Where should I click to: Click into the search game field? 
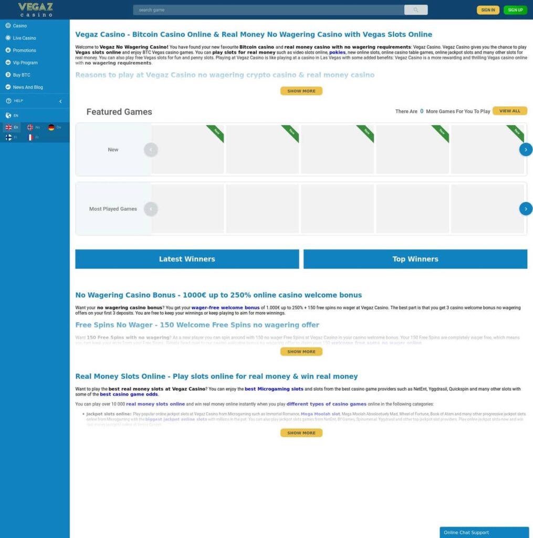pyautogui.click(x=268, y=10)
